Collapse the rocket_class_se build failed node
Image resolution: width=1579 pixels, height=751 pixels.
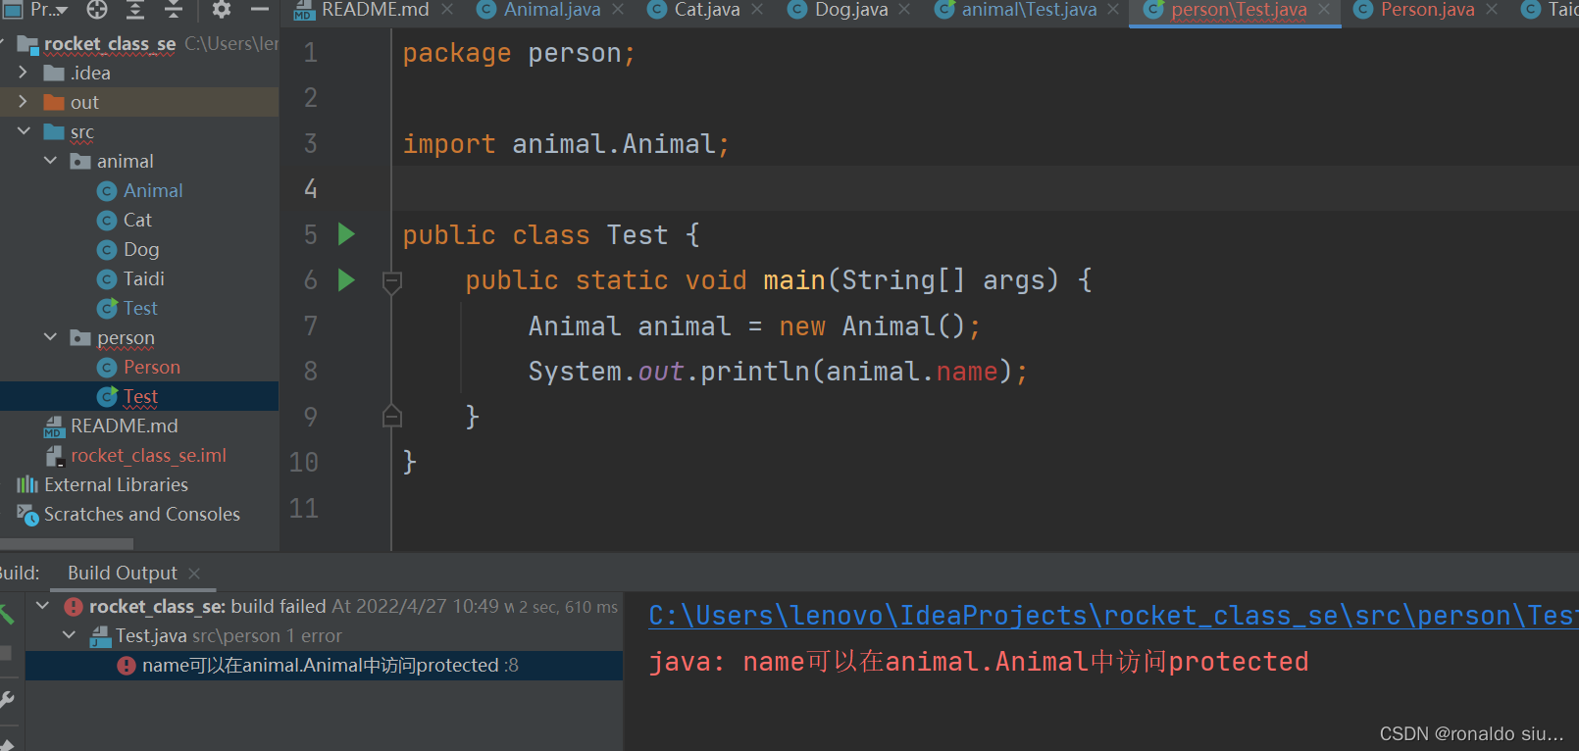pos(42,606)
